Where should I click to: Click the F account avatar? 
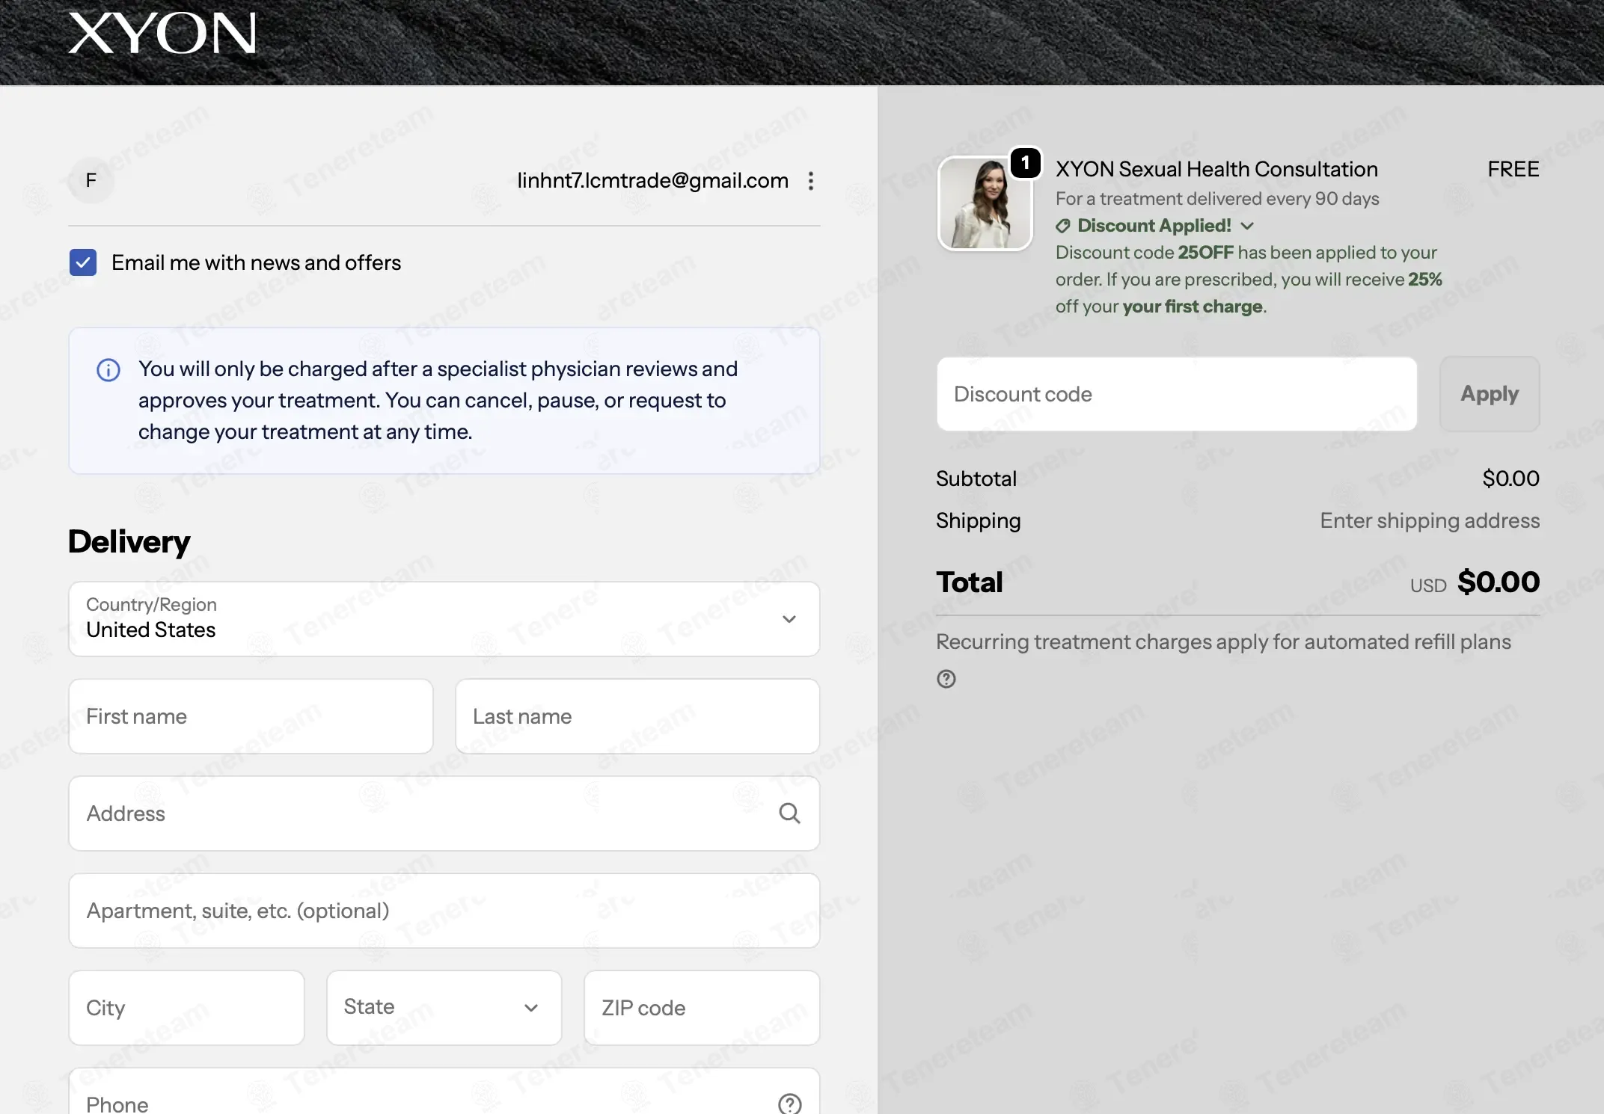coord(91,180)
